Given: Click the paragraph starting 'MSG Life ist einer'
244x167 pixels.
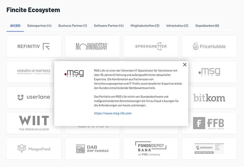Looking at the screenshot, I should coord(138,79).
